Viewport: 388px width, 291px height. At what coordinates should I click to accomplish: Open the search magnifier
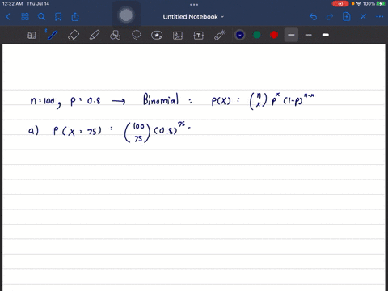click(x=41, y=17)
